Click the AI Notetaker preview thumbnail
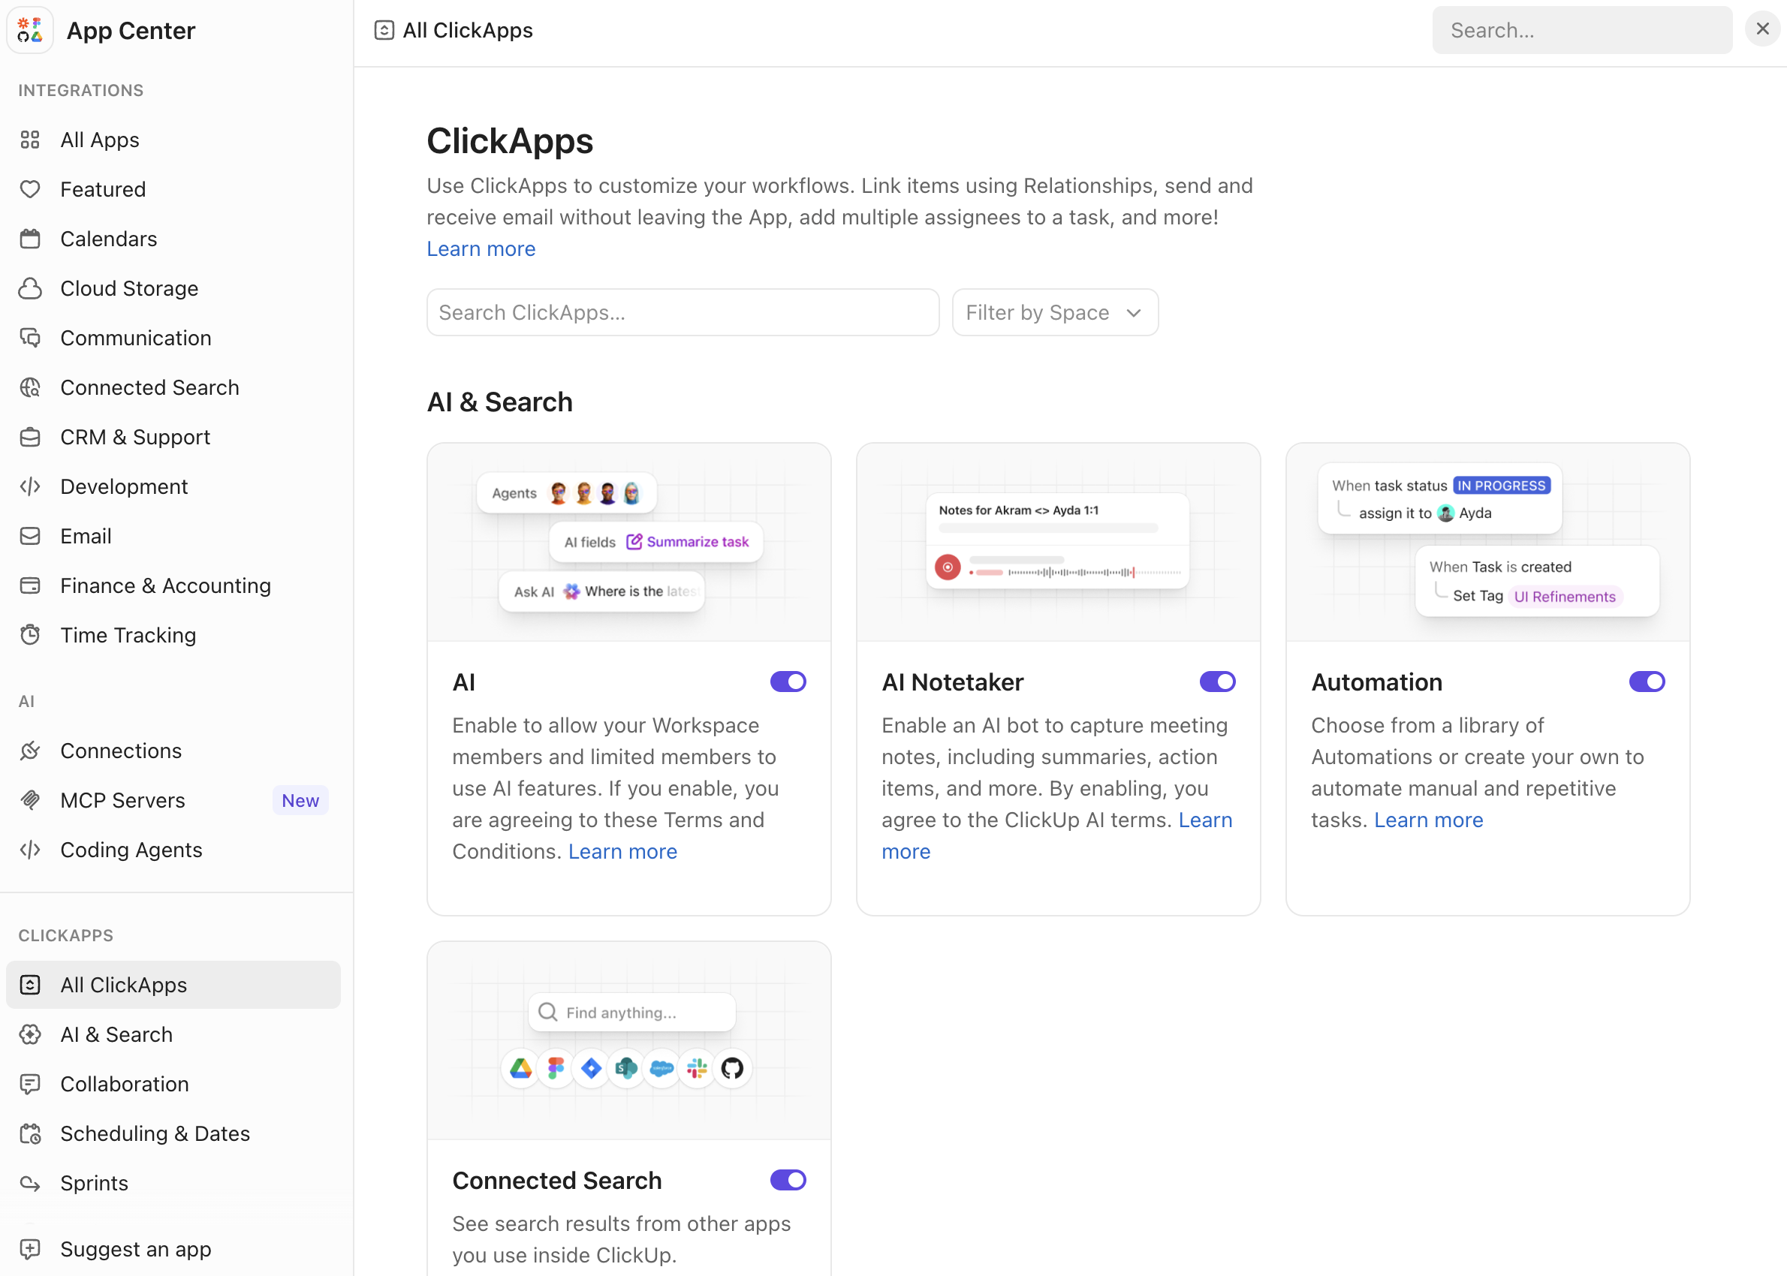This screenshot has width=1787, height=1276. point(1058,542)
